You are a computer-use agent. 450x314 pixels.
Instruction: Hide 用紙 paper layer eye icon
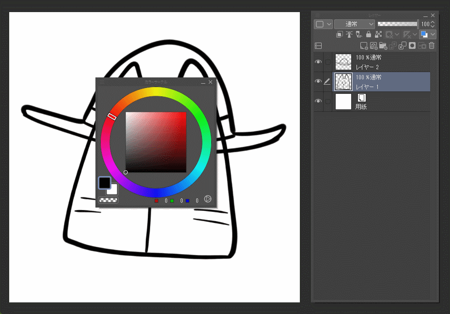(318, 101)
